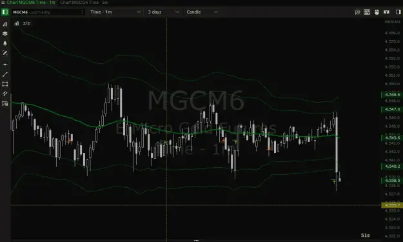Open the Time - 1m timeframe dropdown
The image size is (403, 242).
115,12
